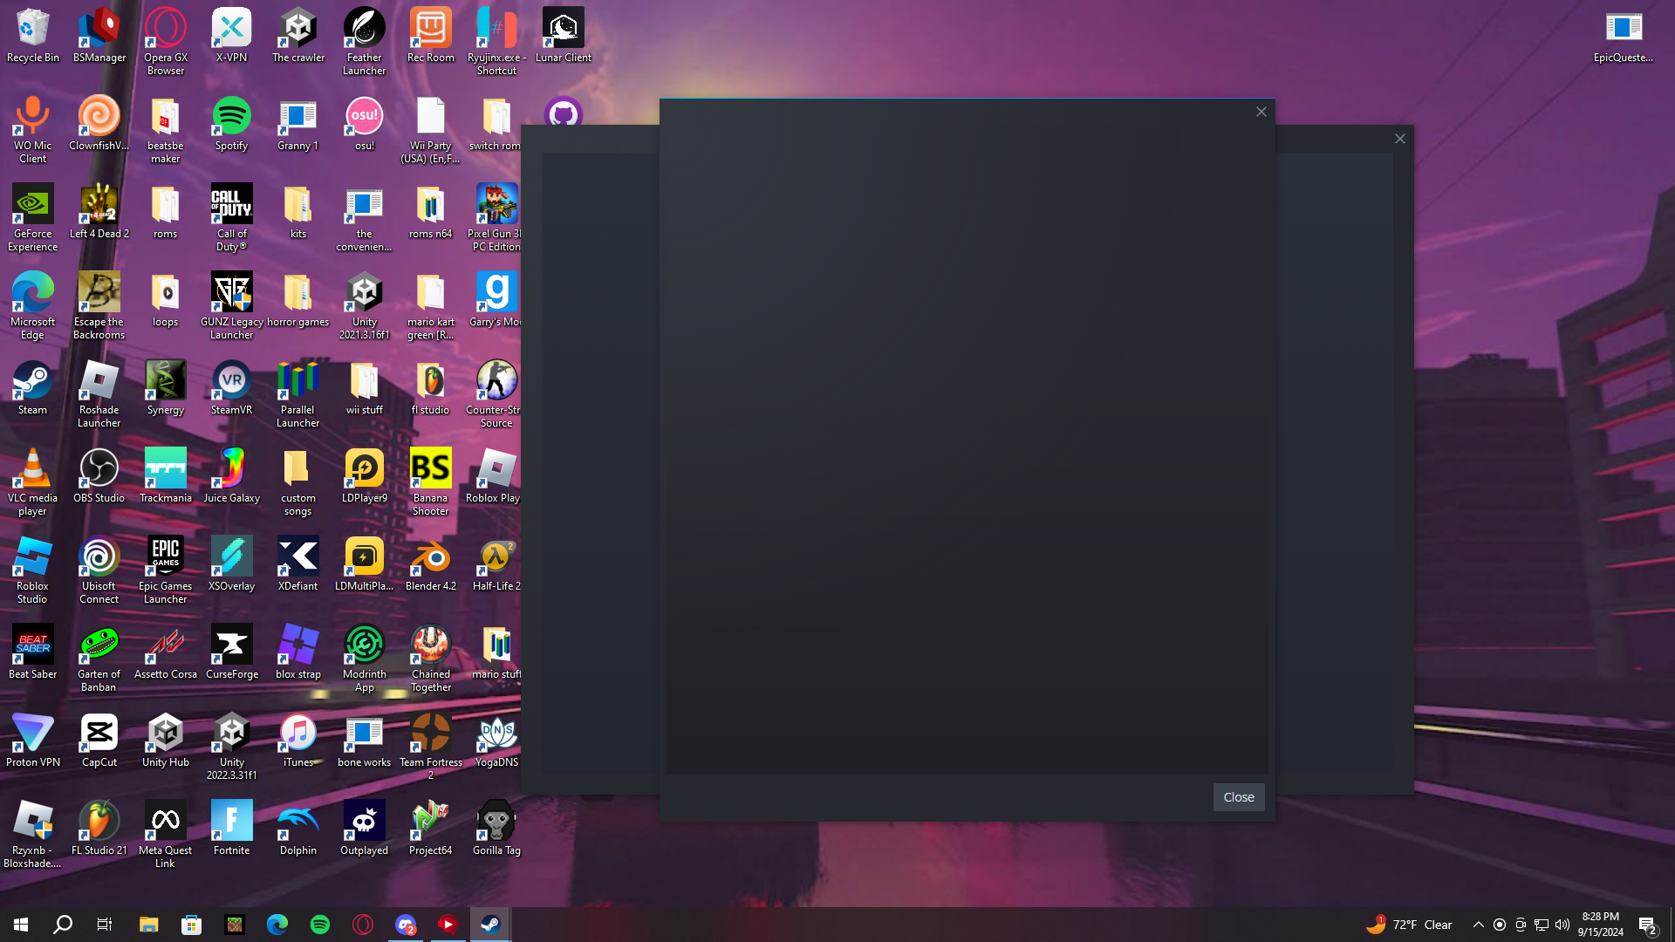This screenshot has height=942, width=1675.
Task: Open File Explorer from the taskbar
Action: click(x=148, y=925)
